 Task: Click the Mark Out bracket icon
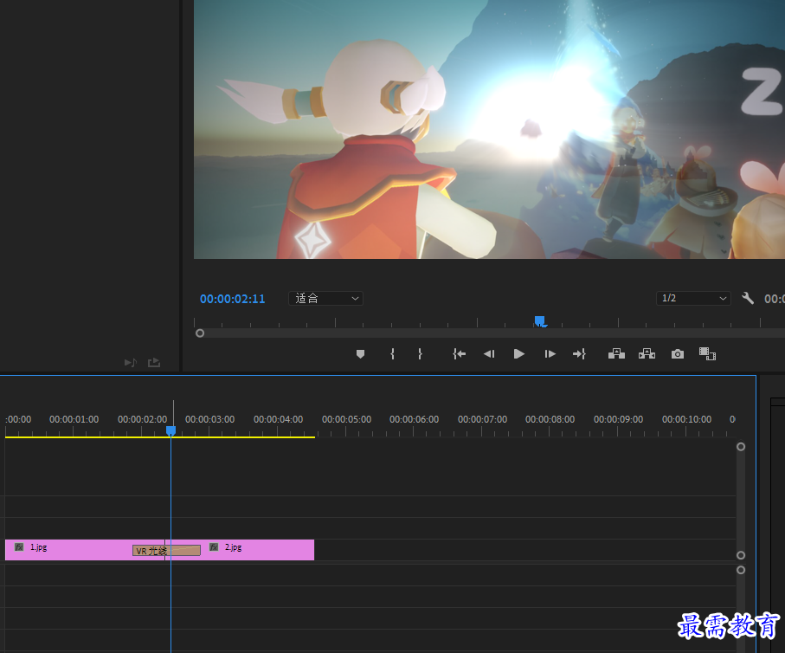tap(420, 354)
